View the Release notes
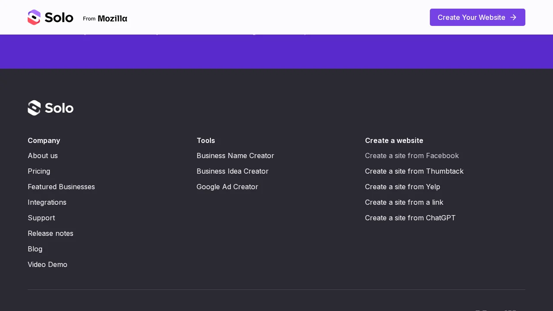The image size is (553, 311). tap(51, 233)
